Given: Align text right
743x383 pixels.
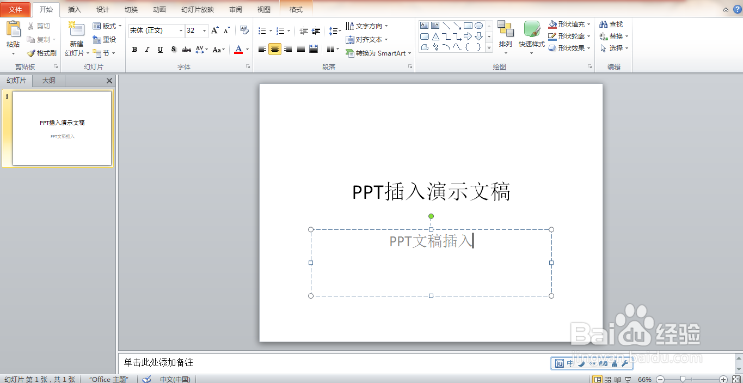Looking at the screenshot, I should coord(287,49).
